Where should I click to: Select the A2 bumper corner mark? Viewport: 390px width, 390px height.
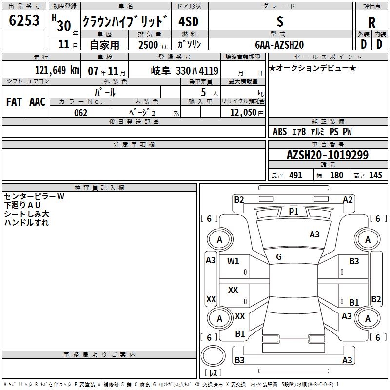pos(348,200)
